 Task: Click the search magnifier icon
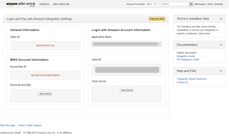click(191, 4)
